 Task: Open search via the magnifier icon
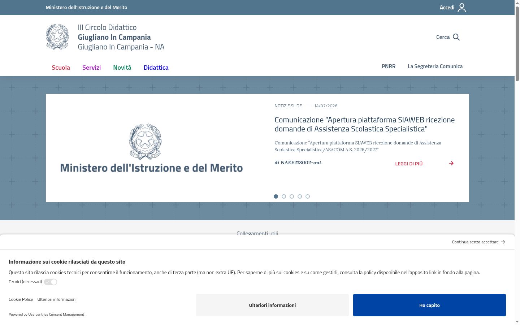coord(456,37)
